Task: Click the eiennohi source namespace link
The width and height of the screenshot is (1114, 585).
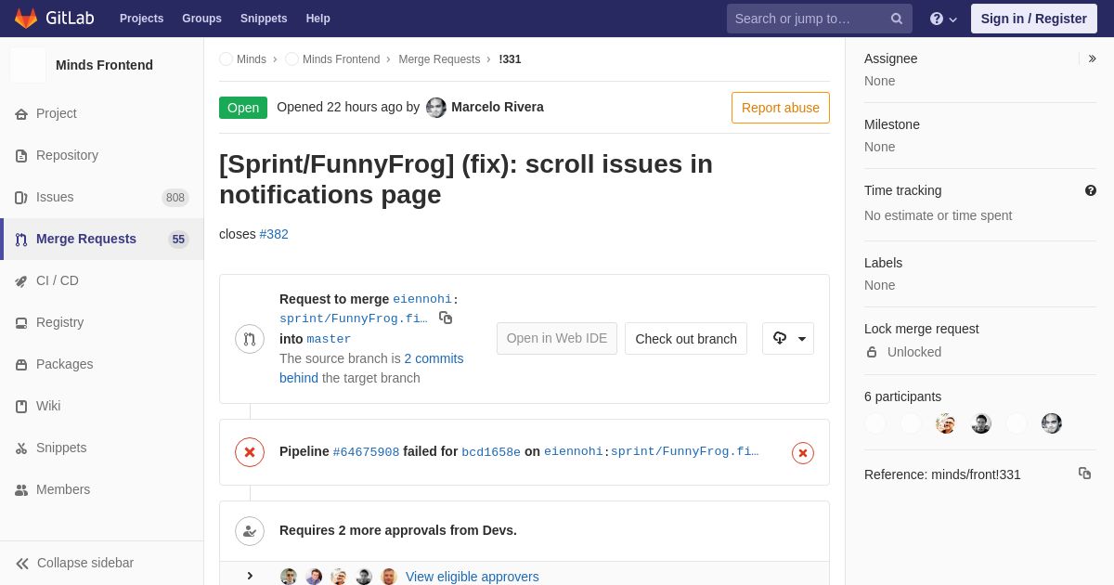Action: (x=422, y=299)
